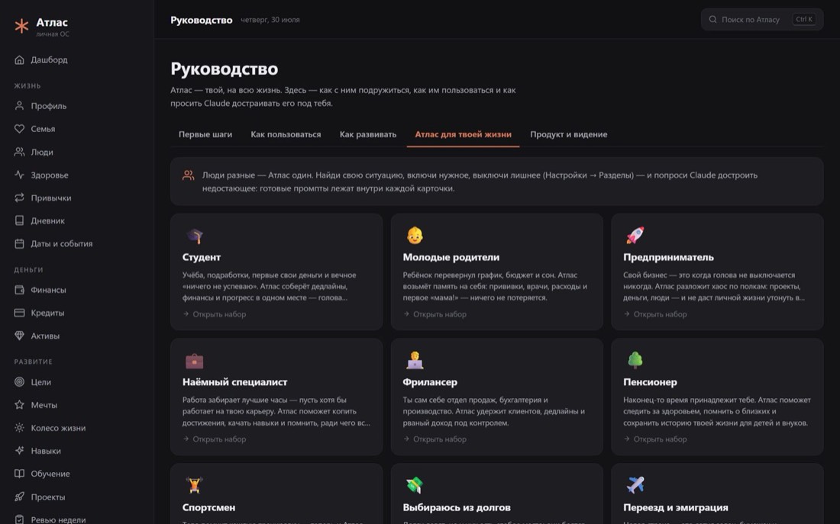Click the heart icon for Семья
This screenshot has height=524, width=840.
19,128
